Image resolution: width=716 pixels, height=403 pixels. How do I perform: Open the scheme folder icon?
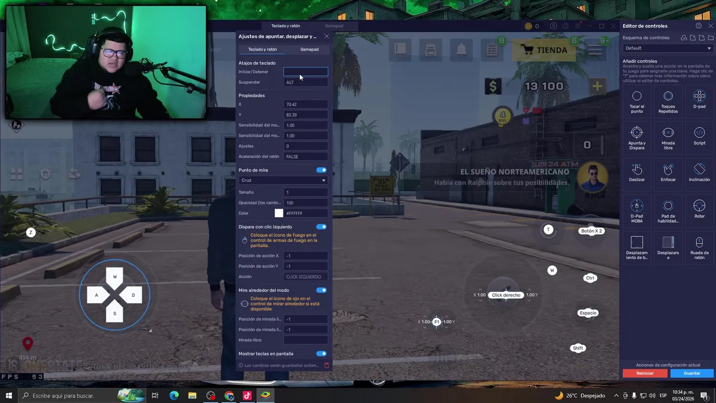[x=710, y=38]
